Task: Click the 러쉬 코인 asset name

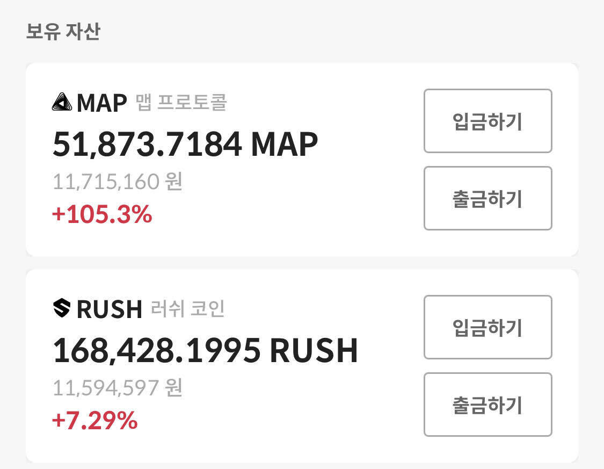Action: (x=188, y=308)
